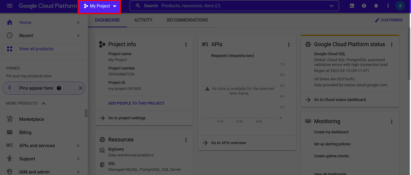
Task: Collapse the More Products section
Action: pyautogui.click(x=44, y=103)
